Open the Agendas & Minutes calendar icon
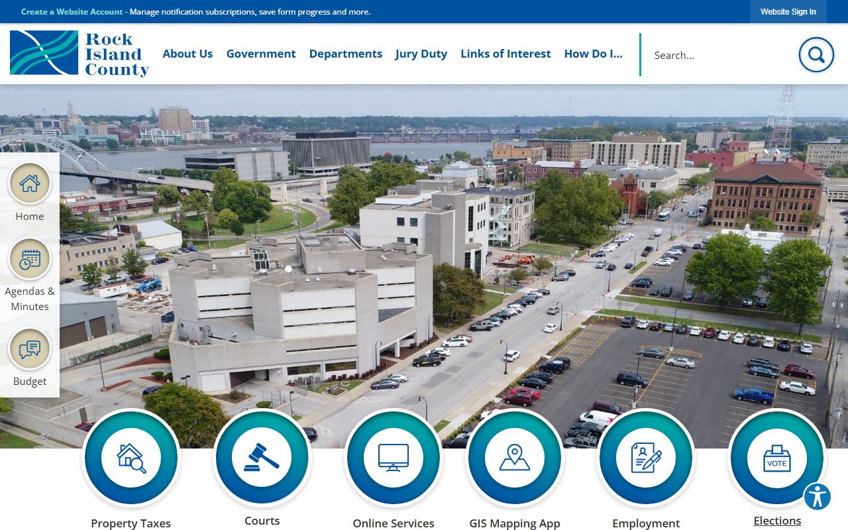848x530 pixels. [30, 259]
